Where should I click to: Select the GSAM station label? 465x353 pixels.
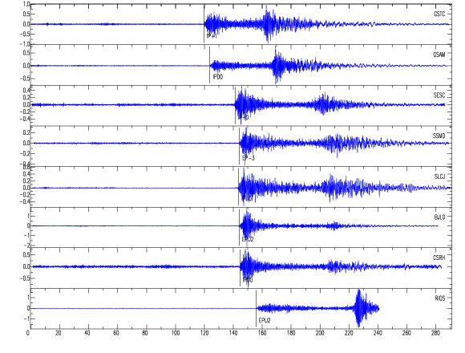[x=439, y=55]
